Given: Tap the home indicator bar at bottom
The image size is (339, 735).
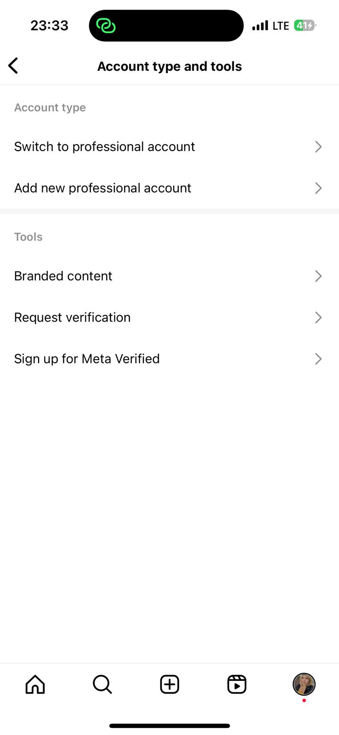Looking at the screenshot, I should point(169,725).
